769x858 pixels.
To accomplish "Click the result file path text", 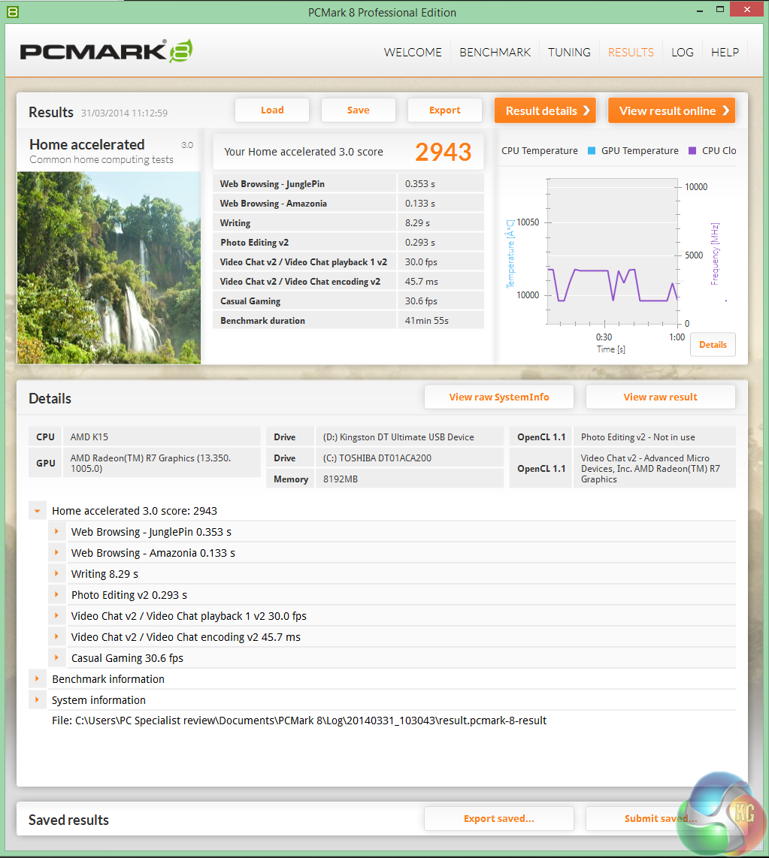I will tap(299, 721).
